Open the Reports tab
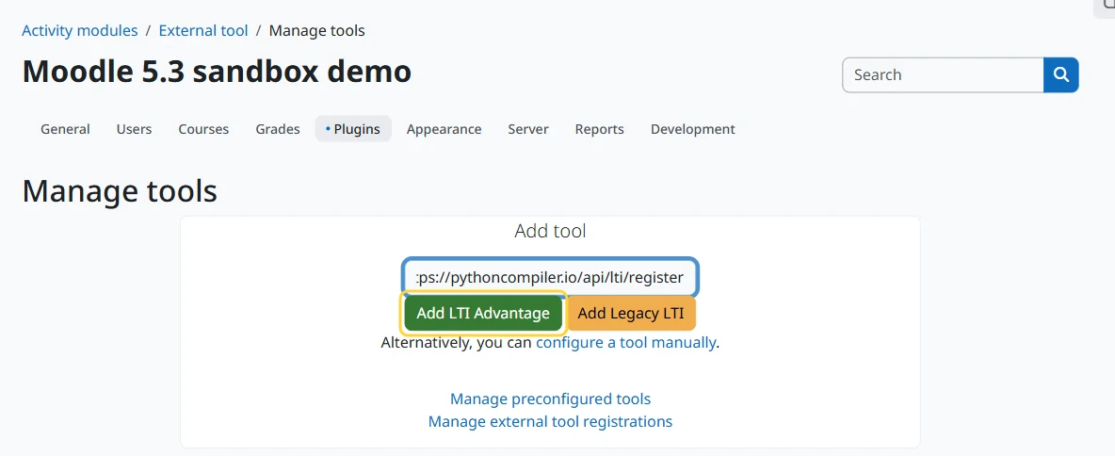The height and width of the screenshot is (456, 1115). click(x=600, y=129)
